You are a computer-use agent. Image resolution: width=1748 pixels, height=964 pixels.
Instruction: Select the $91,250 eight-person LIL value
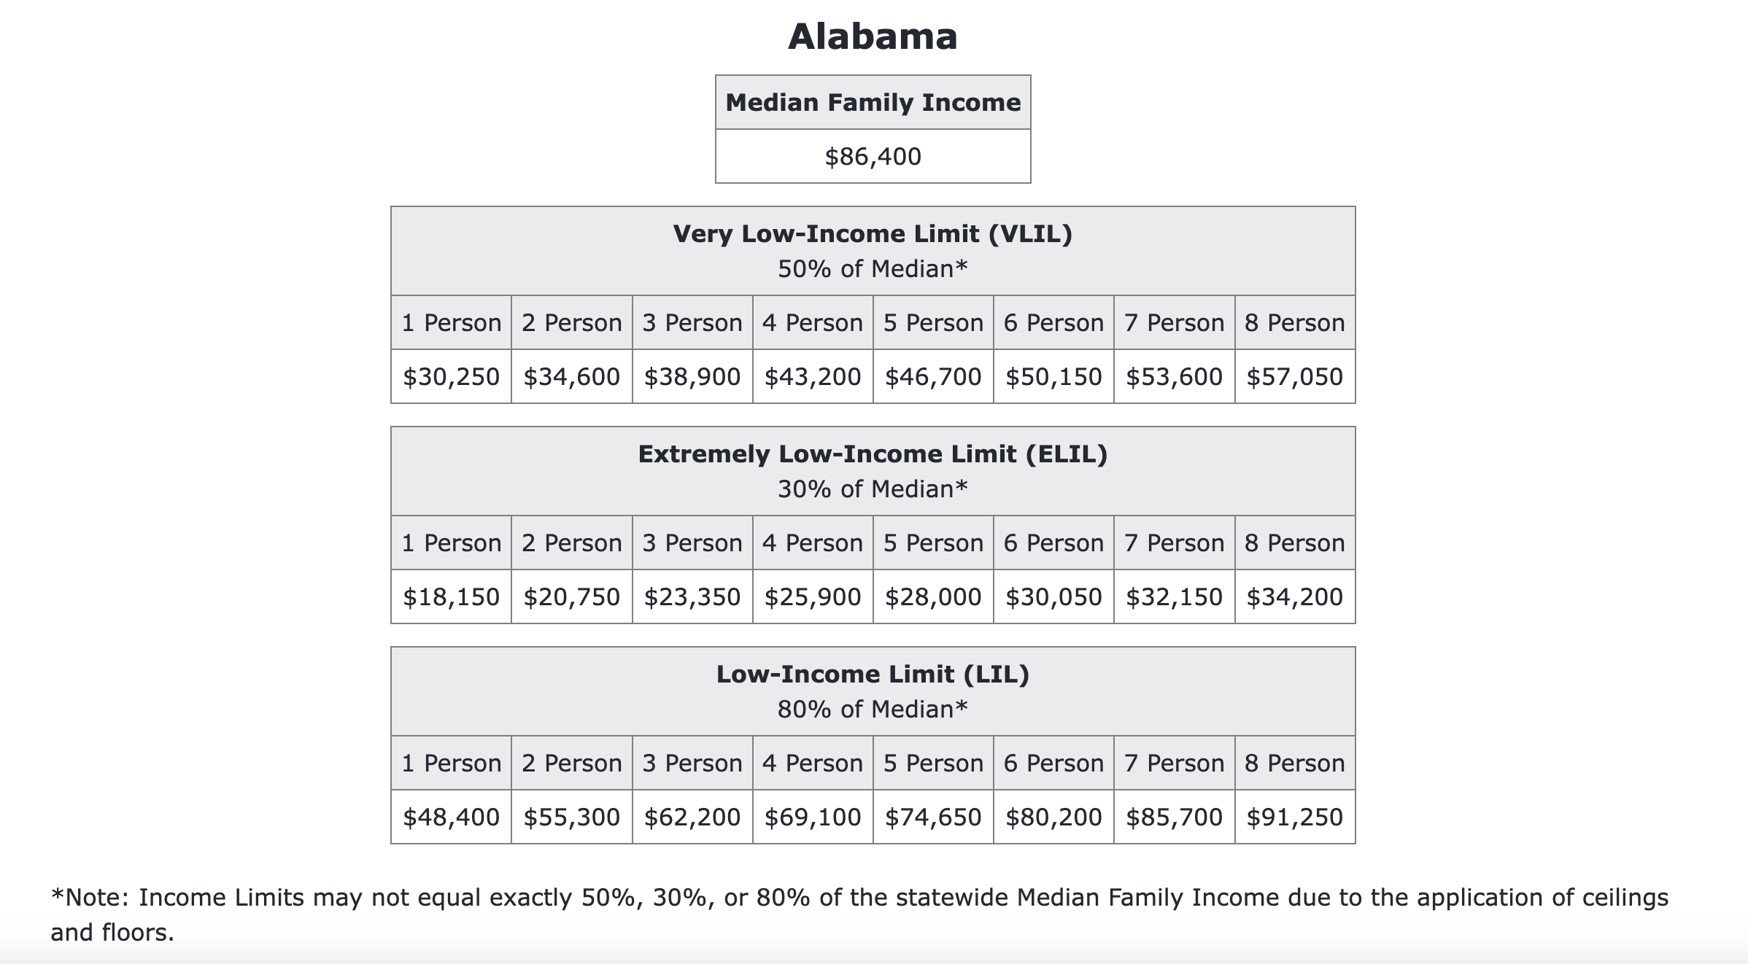[x=1294, y=817]
